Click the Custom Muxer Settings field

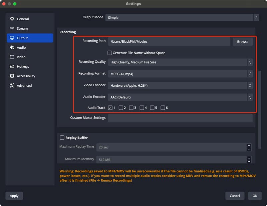[180, 118]
